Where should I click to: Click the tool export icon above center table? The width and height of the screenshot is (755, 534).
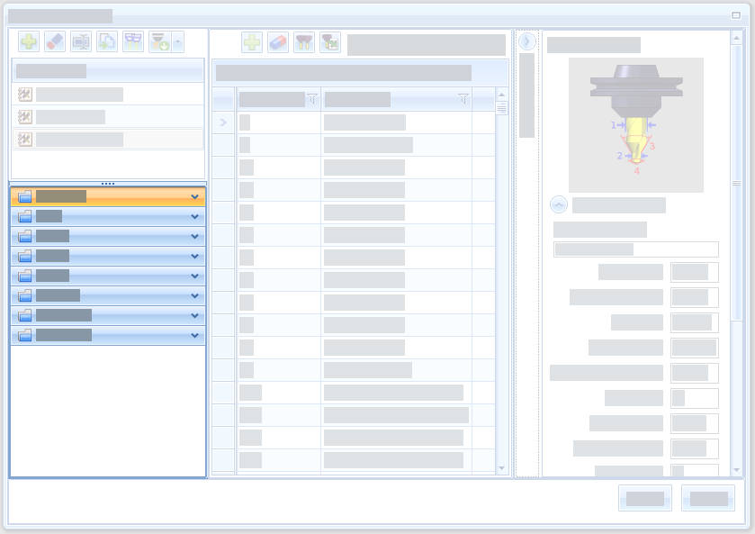[x=330, y=42]
